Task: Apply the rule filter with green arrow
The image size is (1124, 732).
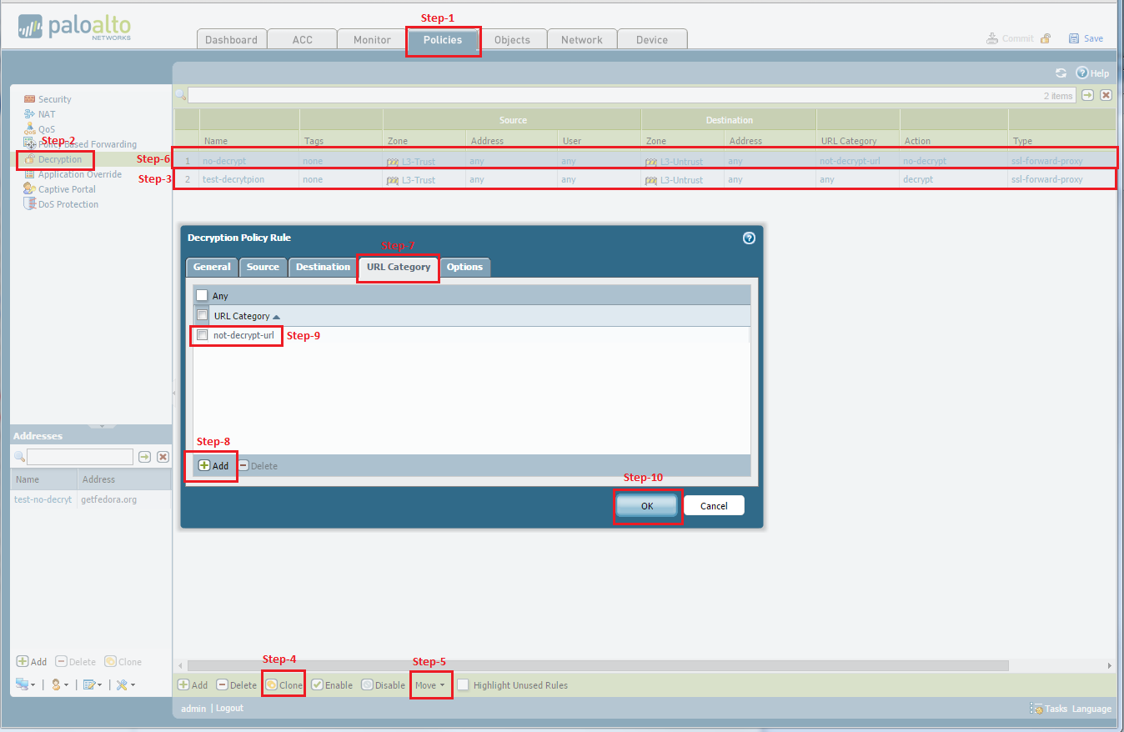Action: [1087, 95]
